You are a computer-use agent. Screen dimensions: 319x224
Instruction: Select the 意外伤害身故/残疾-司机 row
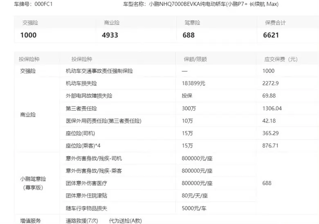pos(94,158)
